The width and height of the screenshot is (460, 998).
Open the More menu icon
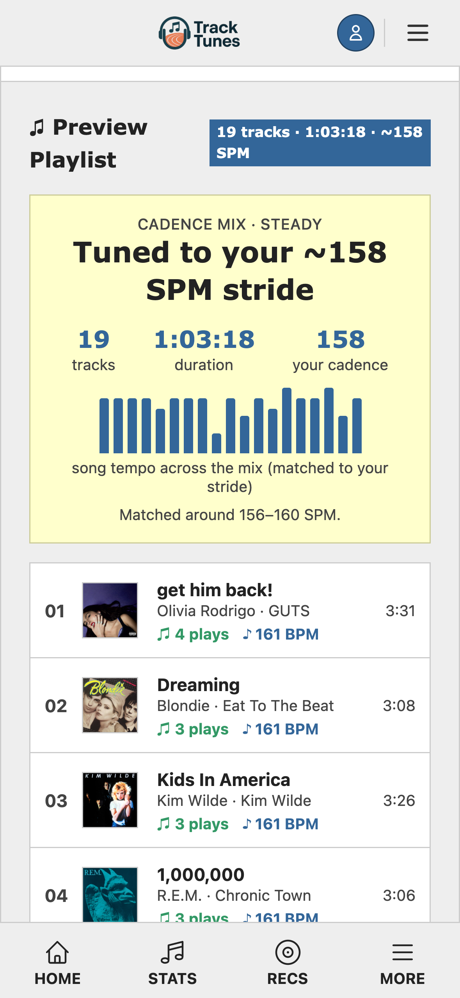click(402, 952)
